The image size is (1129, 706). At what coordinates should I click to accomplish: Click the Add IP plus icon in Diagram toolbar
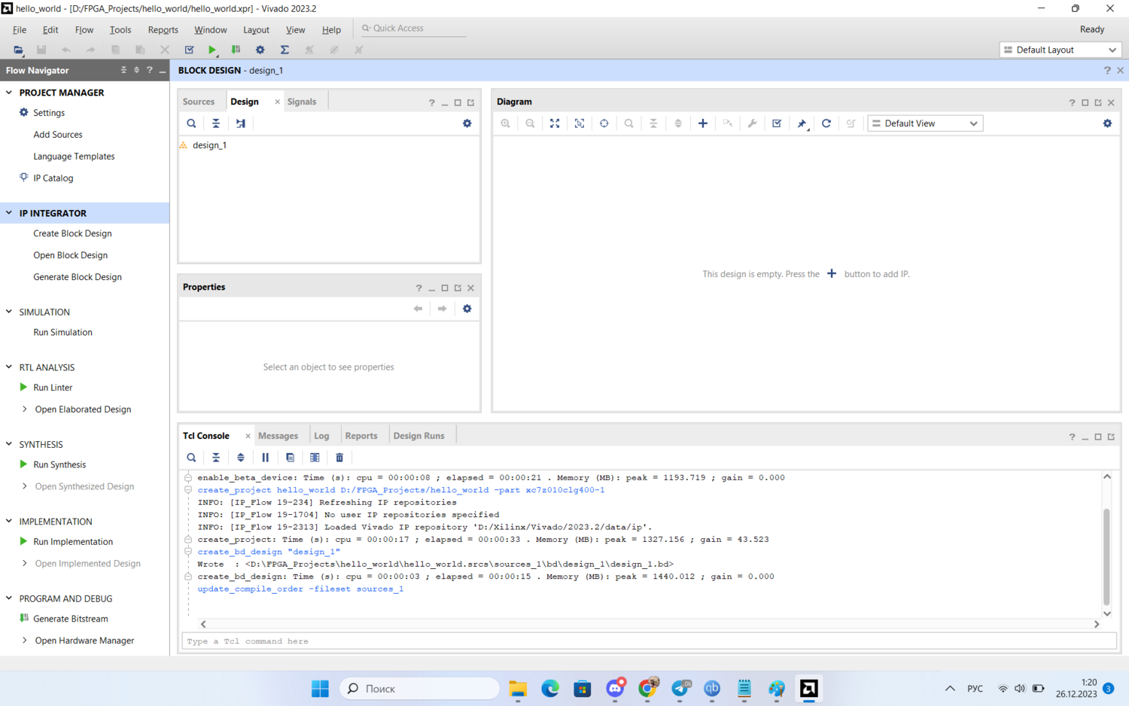click(x=702, y=123)
